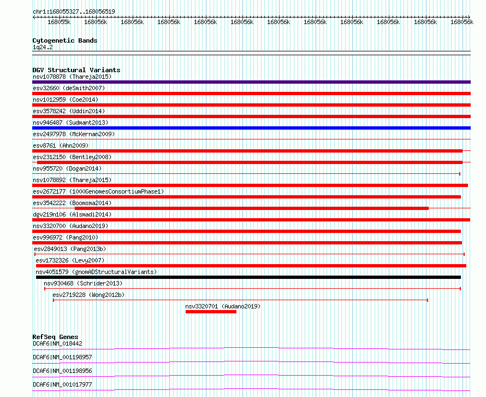Screen dimensions: 486x397
Task: Click the nsv3320701 (Audano2019) label
Action: (x=223, y=306)
